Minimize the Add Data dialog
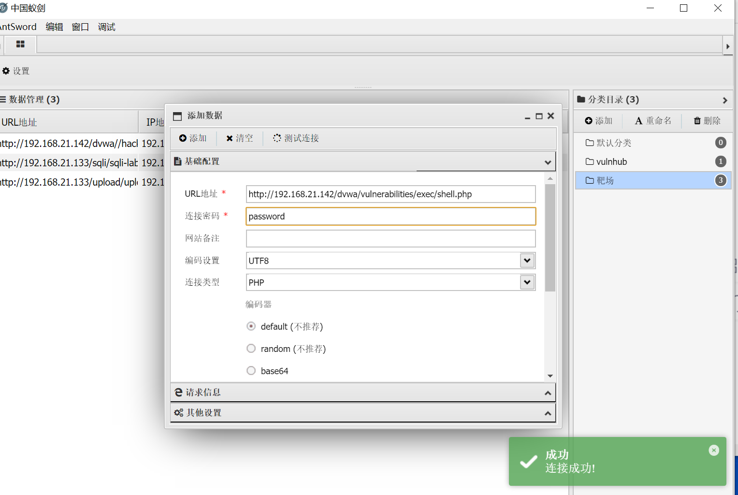 [527, 116]
